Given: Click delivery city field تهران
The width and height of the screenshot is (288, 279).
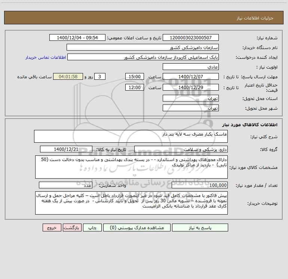Looking at the screenshot, I should click(x=191, y=108).
